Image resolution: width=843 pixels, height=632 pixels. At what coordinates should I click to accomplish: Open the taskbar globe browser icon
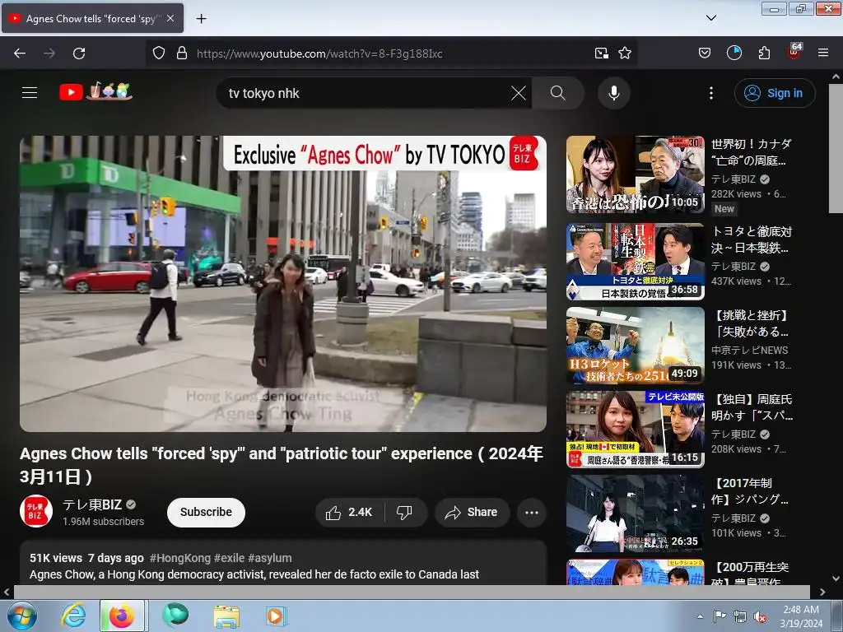pos(176,616)
